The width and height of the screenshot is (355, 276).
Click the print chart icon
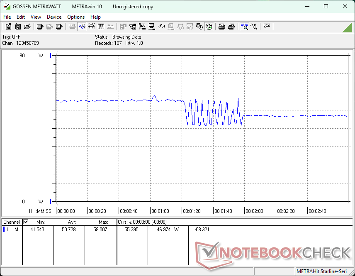pyautogui.click(x=221, y=27)
